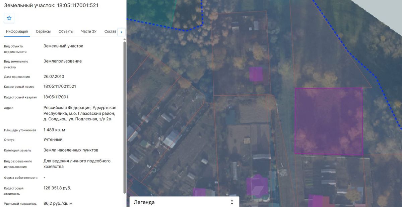The image size is (402, 207).
Task: Expand the Легенда panel
Action: (184, 202)
